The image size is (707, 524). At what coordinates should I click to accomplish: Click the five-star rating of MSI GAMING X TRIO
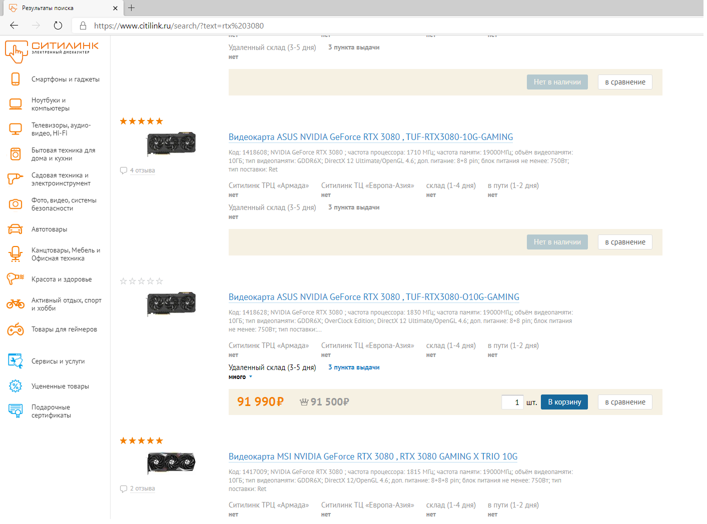(142, 440)
